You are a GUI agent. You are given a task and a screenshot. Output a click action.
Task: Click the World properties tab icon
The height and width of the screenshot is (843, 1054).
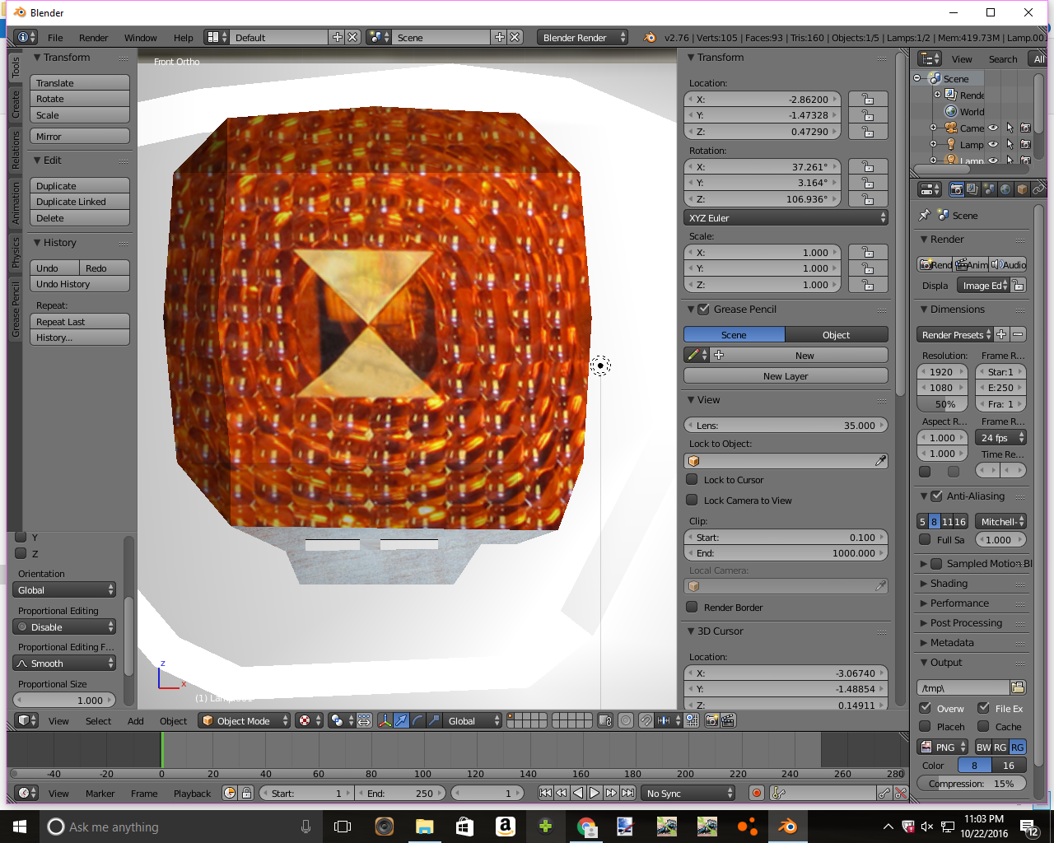pos(1005,189)
